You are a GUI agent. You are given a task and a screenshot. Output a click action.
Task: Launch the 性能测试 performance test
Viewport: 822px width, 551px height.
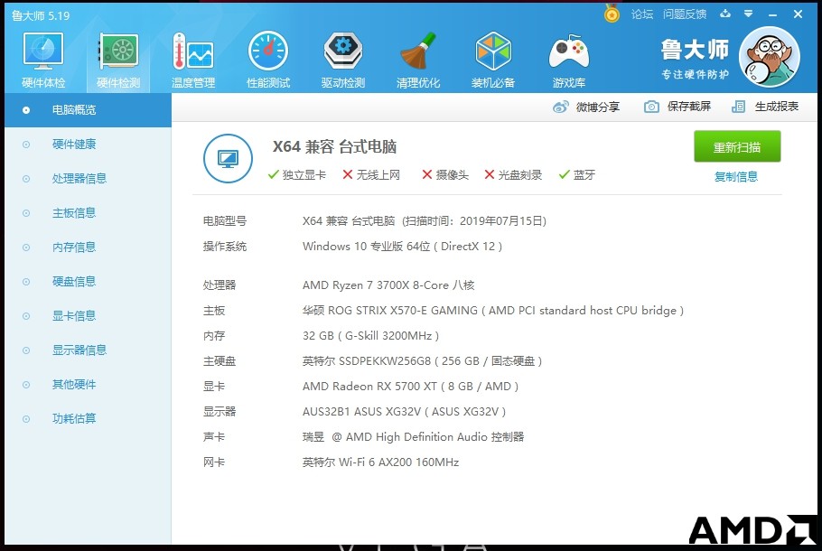tap(268, 60)
